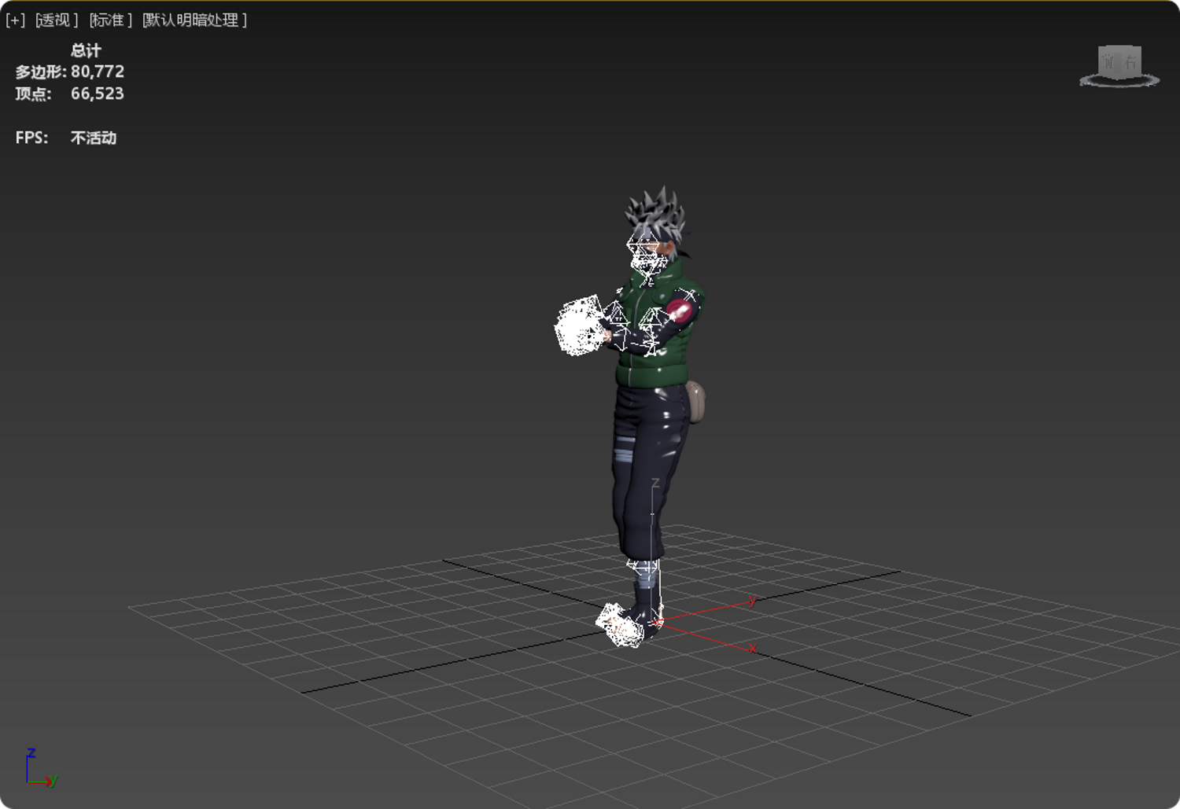
Task: Click the 多边形 count 80,772
Action: [x=98, y=72]
